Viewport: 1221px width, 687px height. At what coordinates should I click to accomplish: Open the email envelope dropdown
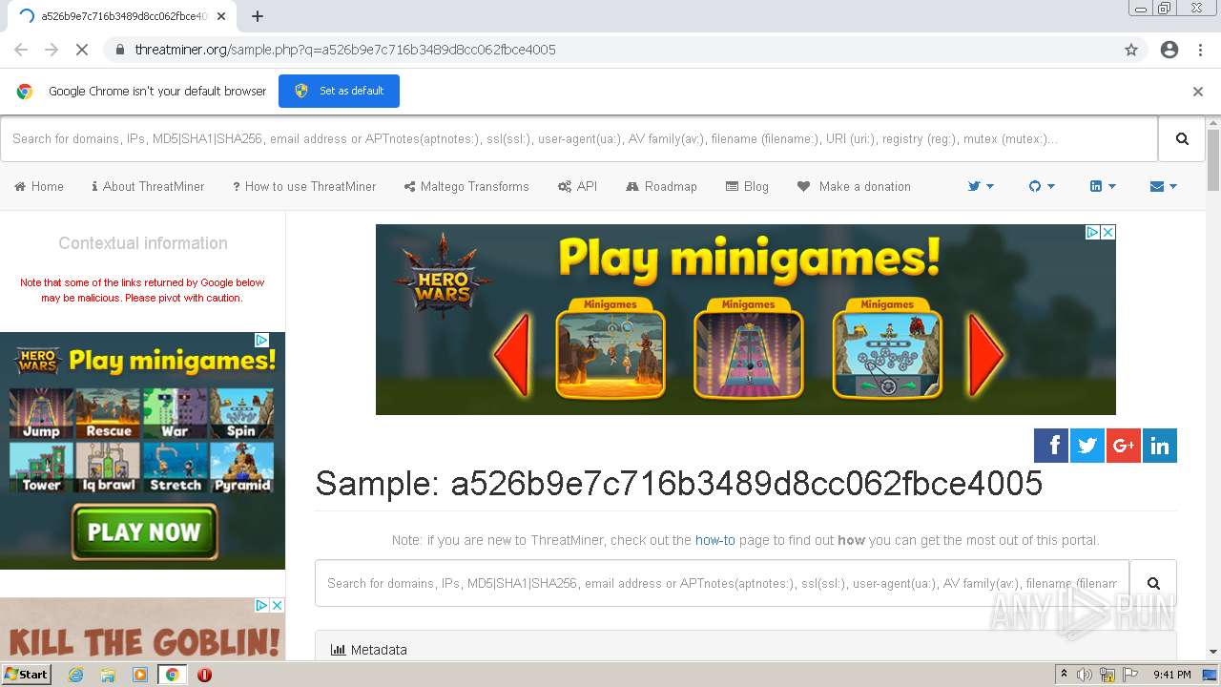1164,186
